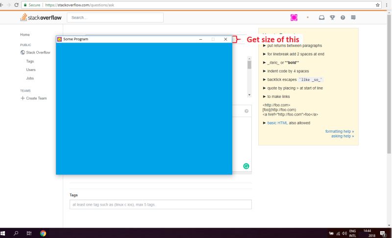Click the green Grammarly icon
The image size is (392, 238).
pos(246,166)
